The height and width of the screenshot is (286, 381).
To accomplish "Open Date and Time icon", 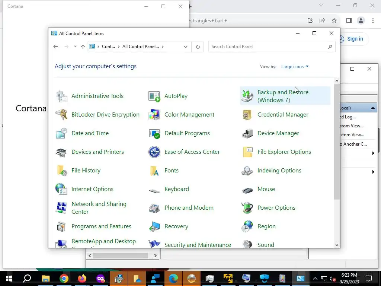I will click(x=61, y=133).
